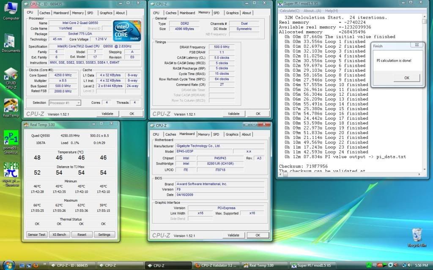Launch Firefox from the quick launch bar
Viewport: 433px width, 270px height.
pyautogui.click(x=36, y=266)
